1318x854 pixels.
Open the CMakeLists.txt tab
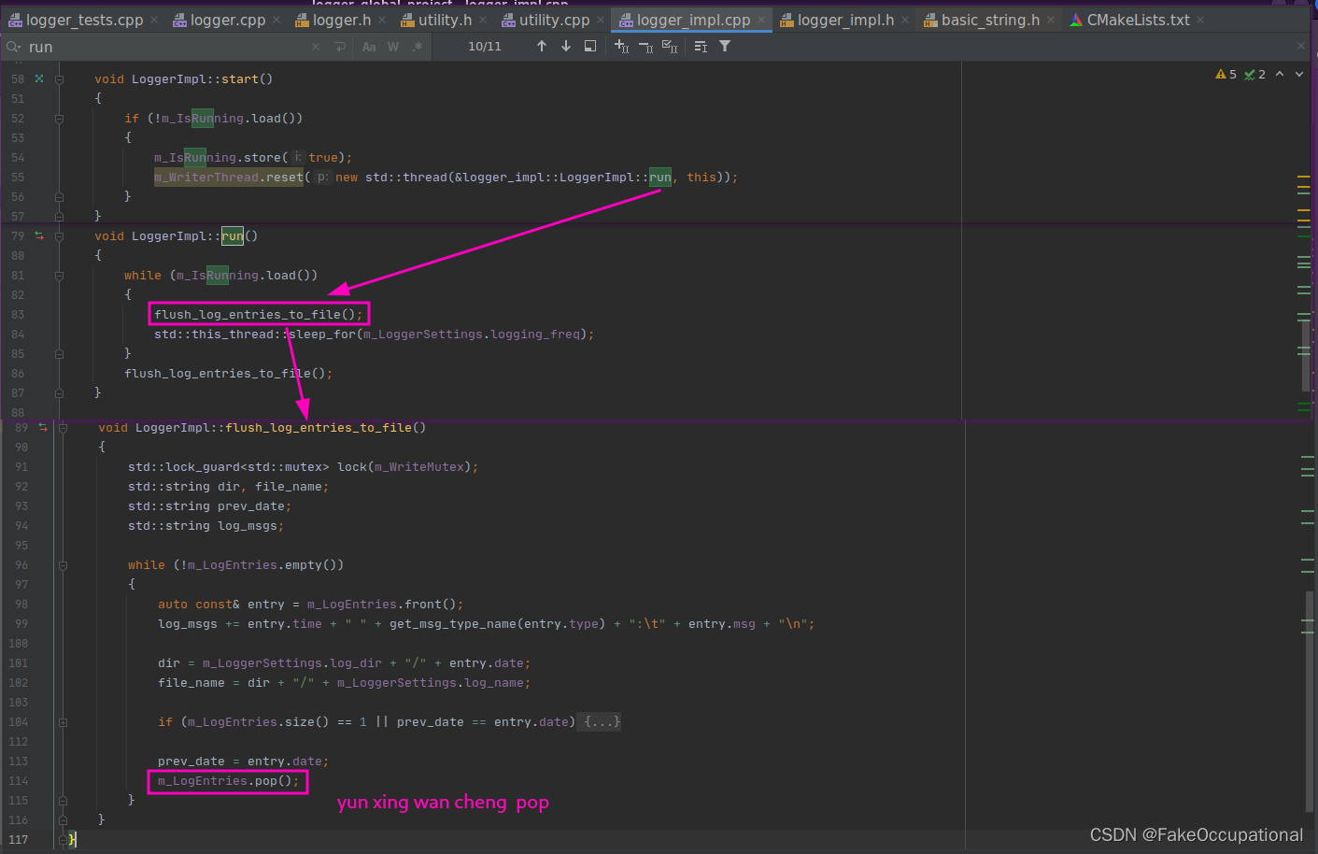[1138, 20]
